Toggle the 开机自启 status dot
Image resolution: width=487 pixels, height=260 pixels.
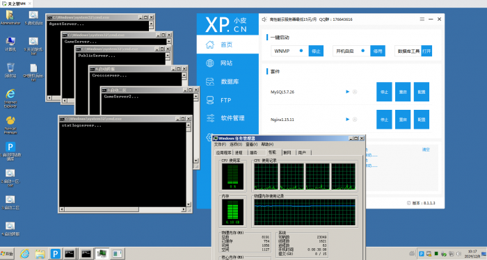(362, 51)
